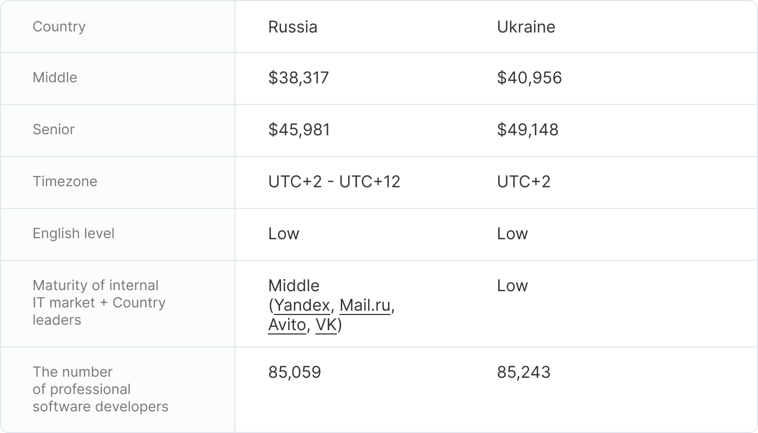Screen dimensions: 758x433
Task: Click the English level row label
Action: pos(74,233)
